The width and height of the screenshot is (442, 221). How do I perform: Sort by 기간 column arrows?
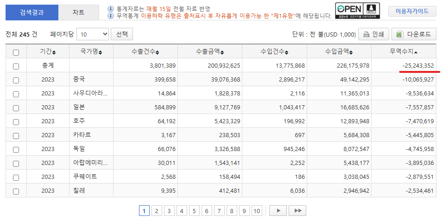click(54, 52)
